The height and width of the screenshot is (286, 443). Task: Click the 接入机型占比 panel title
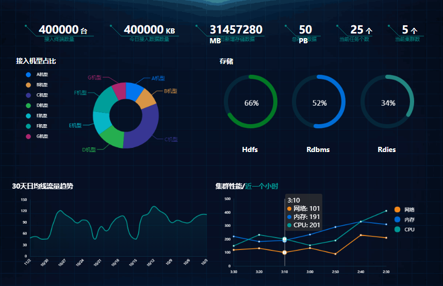coord(36,61)
